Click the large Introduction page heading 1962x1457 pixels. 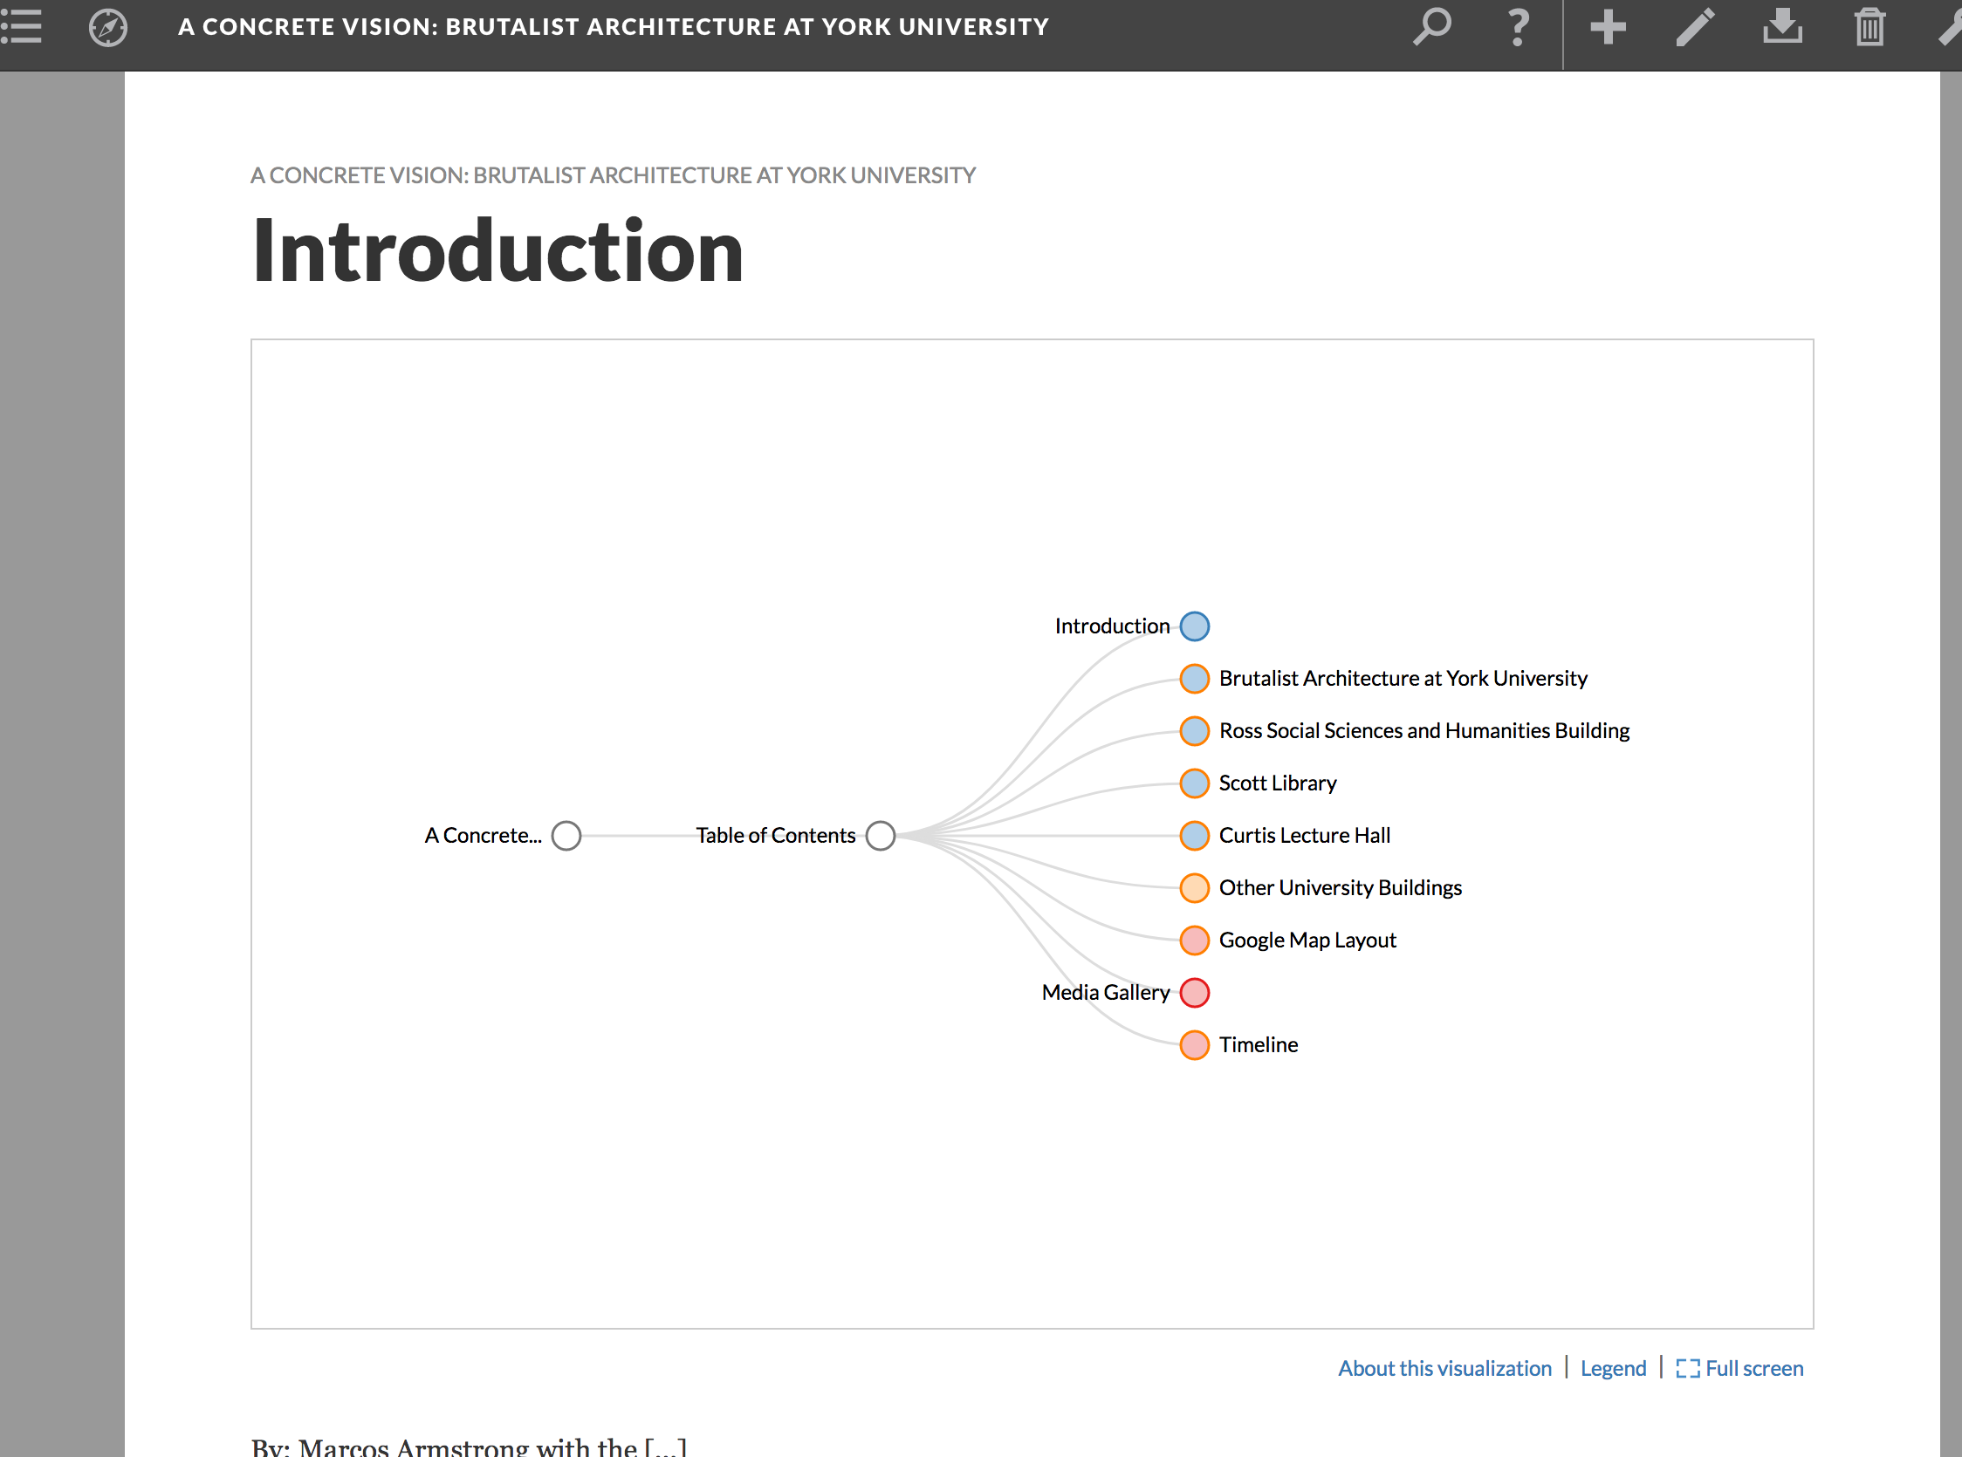tap(497, 250)
